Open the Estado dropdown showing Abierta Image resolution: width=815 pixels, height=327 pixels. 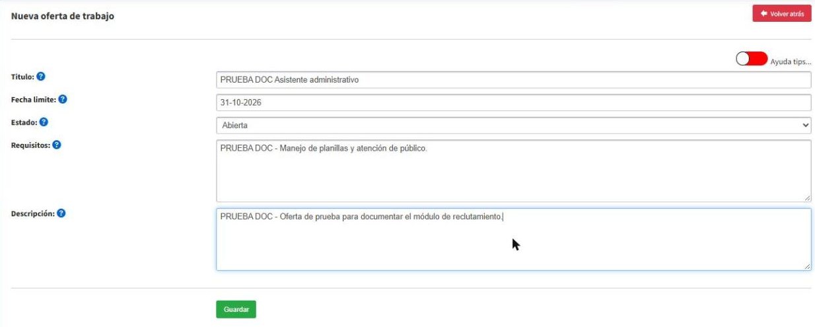click(x=513, y=125)
